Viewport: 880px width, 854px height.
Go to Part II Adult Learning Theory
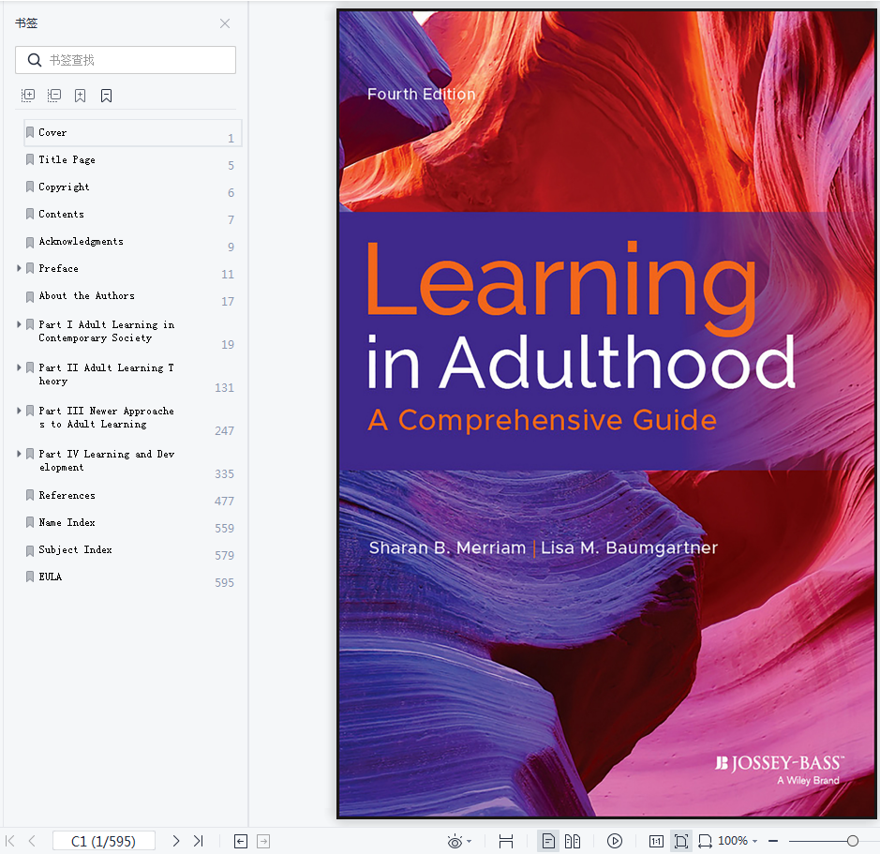(x=106, y=374)
